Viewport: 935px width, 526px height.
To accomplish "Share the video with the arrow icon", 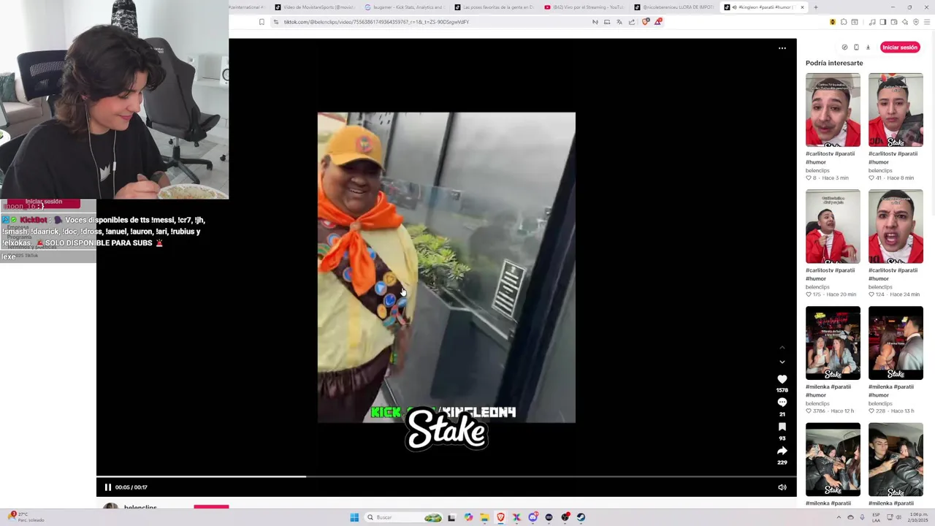I will coord(782,451).
